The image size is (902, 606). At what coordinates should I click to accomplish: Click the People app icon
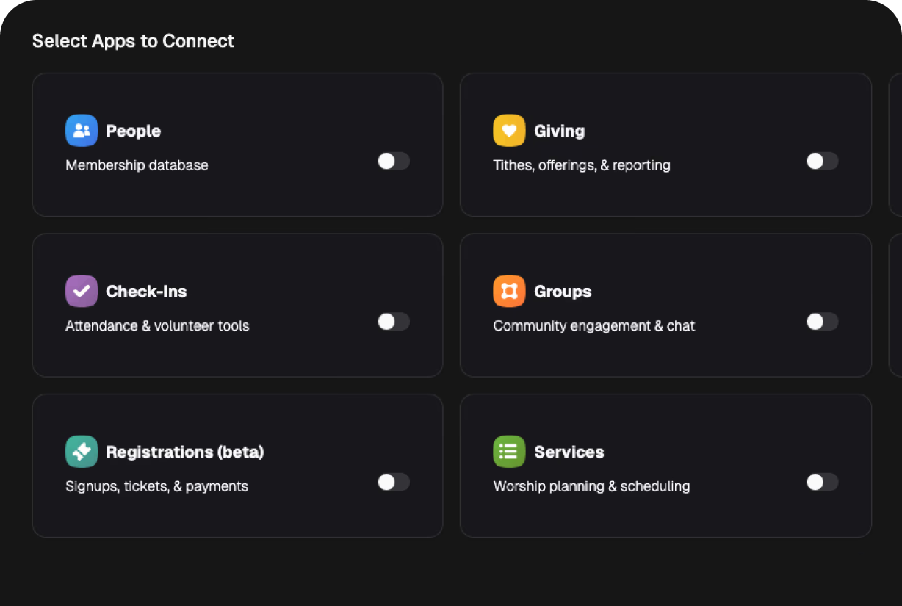(81, 130)
